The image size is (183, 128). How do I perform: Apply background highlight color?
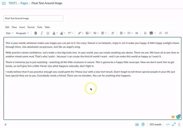pyautogui.click(x=62, y=33)
